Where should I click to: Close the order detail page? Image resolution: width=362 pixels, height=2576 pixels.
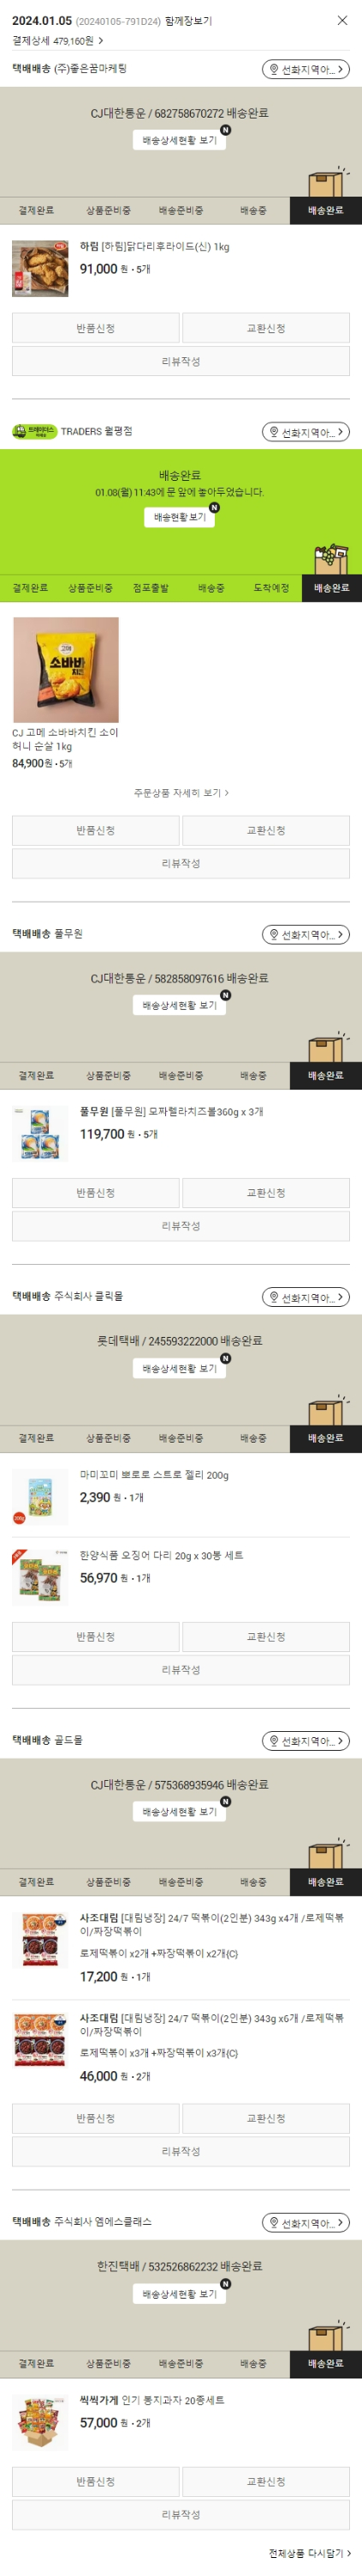(342, 20)
